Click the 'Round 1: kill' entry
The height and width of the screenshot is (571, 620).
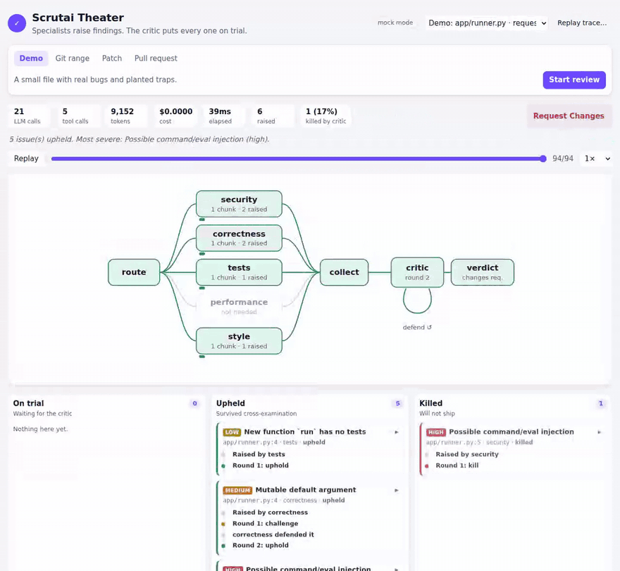[457, 465]
